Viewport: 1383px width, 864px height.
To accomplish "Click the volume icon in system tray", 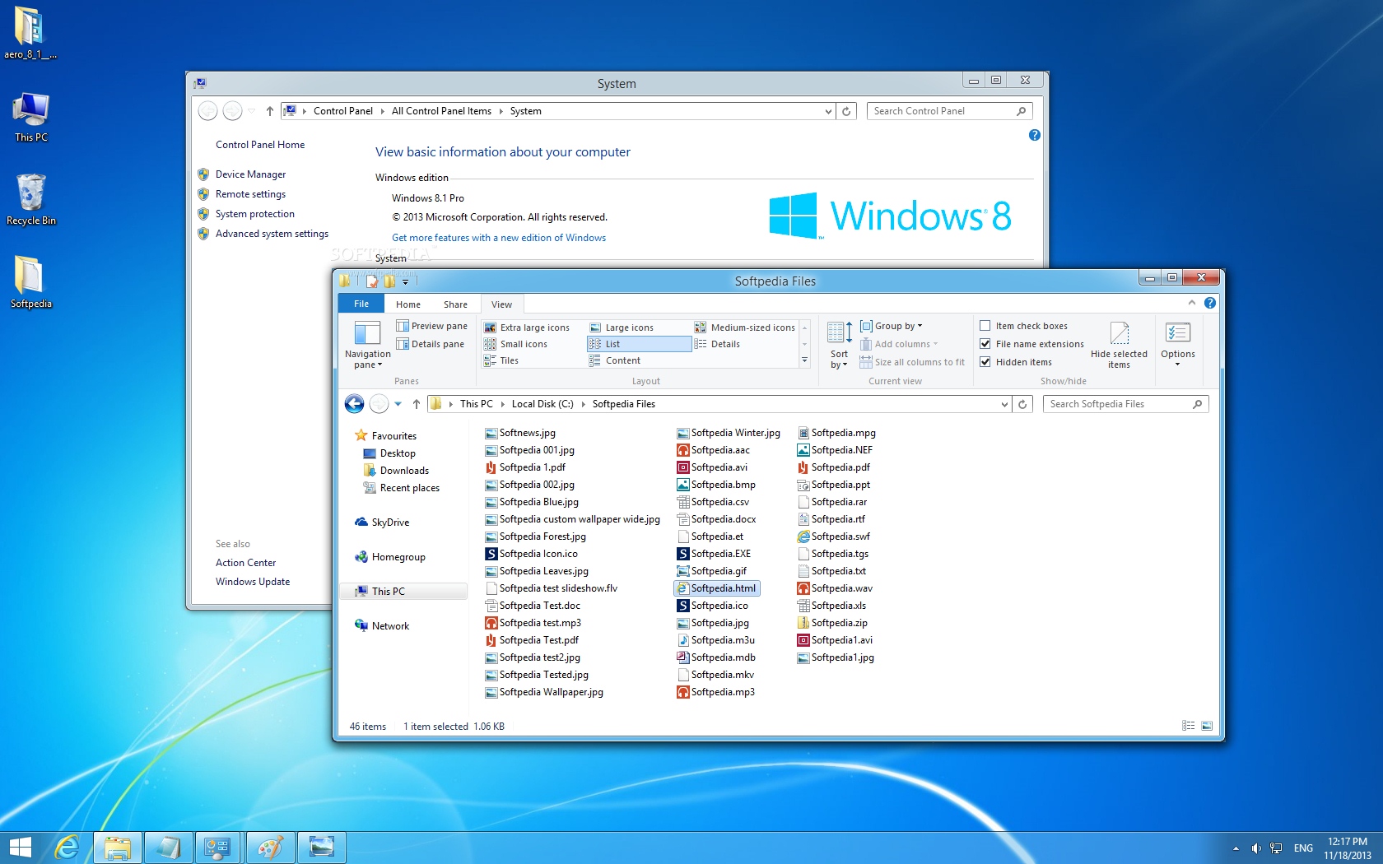I will pos(1255,848).
